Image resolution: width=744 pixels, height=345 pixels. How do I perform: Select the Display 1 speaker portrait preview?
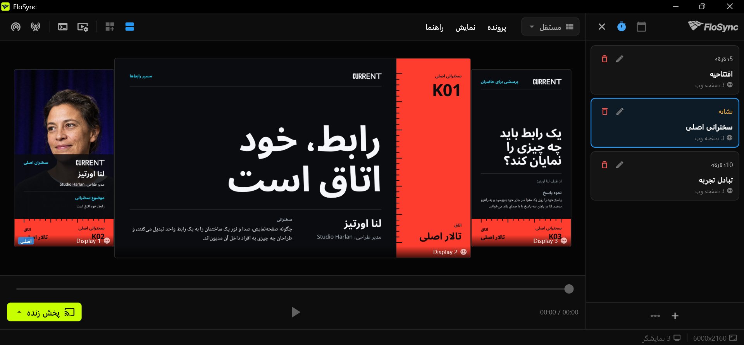click(x=64, y=158)
